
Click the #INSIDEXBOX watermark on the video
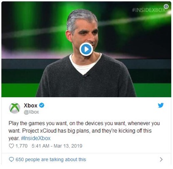148,10
